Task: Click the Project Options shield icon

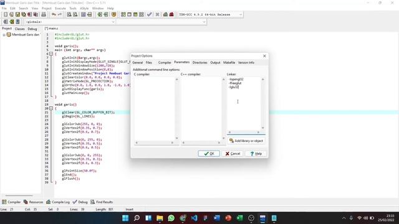Action: [x=113, y=14]
